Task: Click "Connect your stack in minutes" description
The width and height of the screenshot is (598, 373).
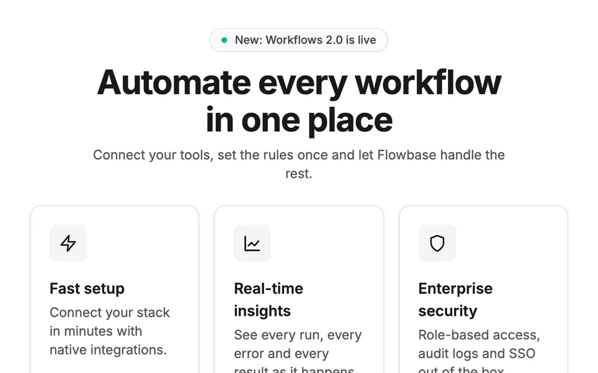Action: click(110, 331)
